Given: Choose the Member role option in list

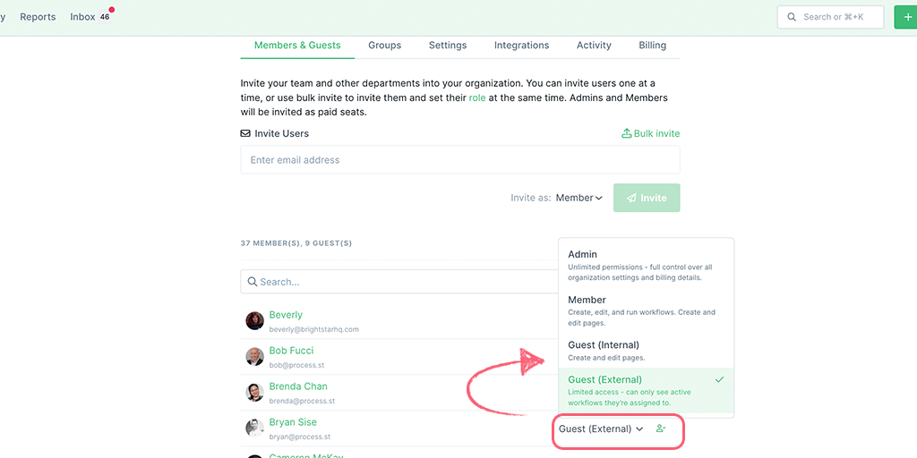Looking at the screenshot, I should pyautogui.click(x=647, y=310).
